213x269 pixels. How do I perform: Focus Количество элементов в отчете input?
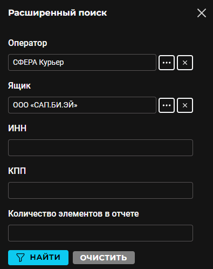pyautogui.click(x=100, y=233)
